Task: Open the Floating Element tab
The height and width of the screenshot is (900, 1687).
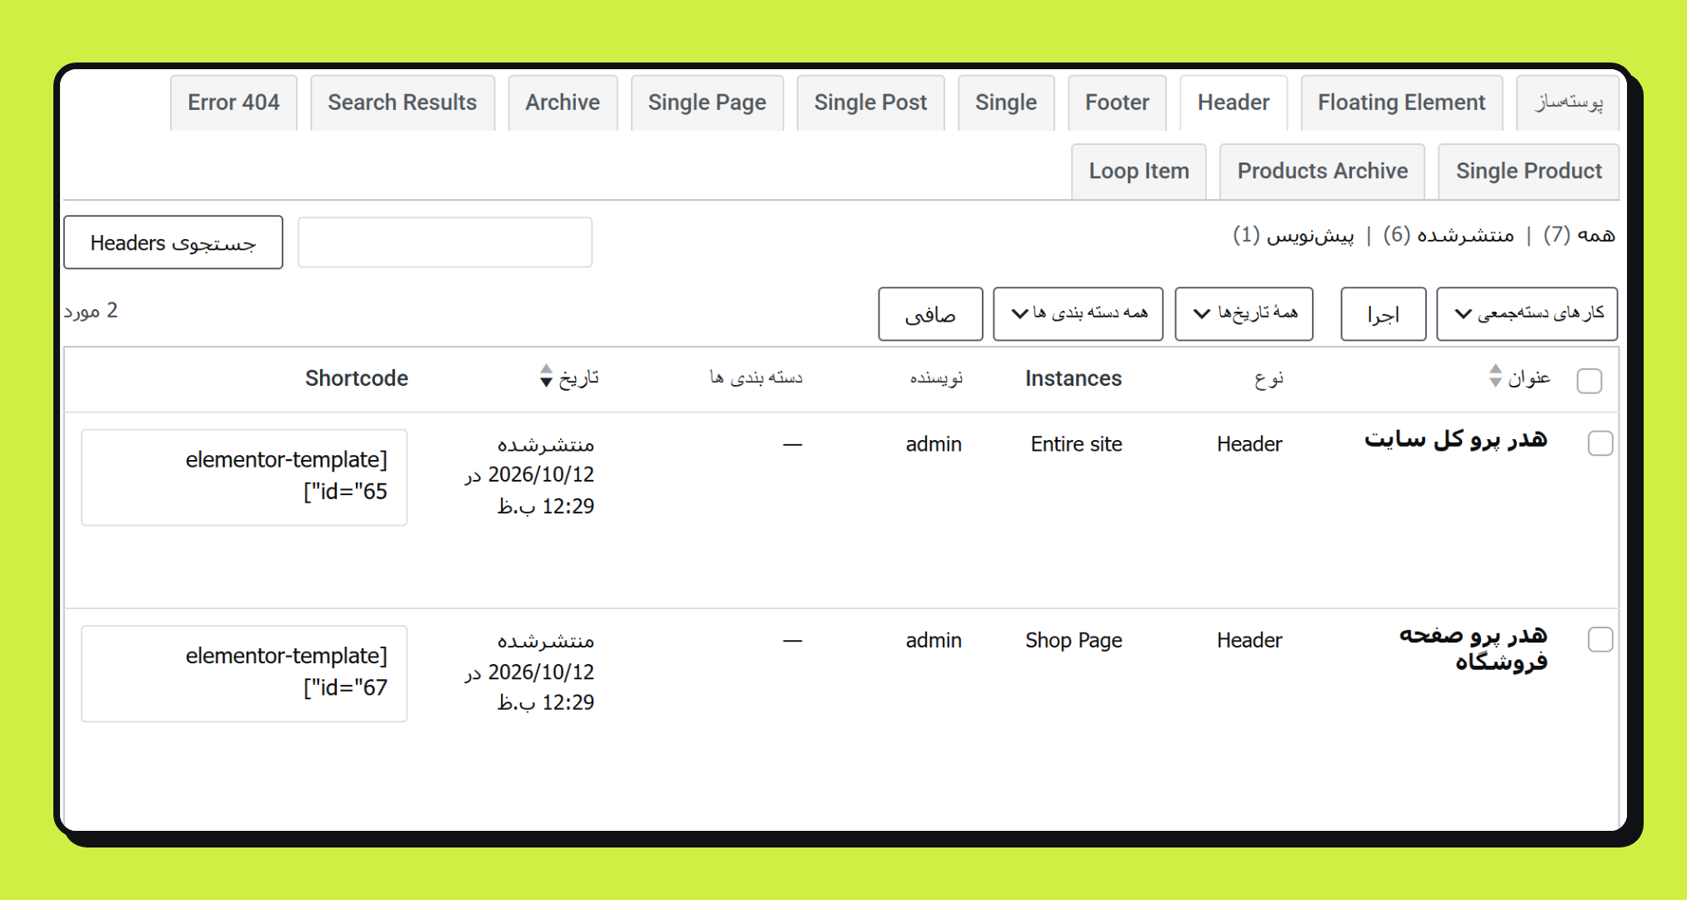Action: 1401,102
